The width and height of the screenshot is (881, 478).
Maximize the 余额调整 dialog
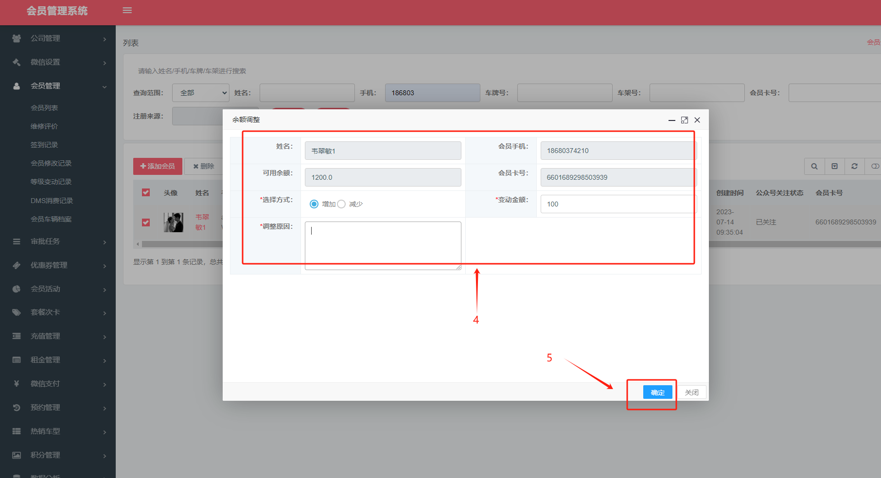click(685, 120)
